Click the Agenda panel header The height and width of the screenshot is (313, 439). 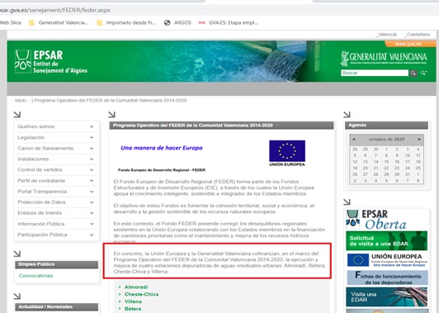[x=386, y=126]
